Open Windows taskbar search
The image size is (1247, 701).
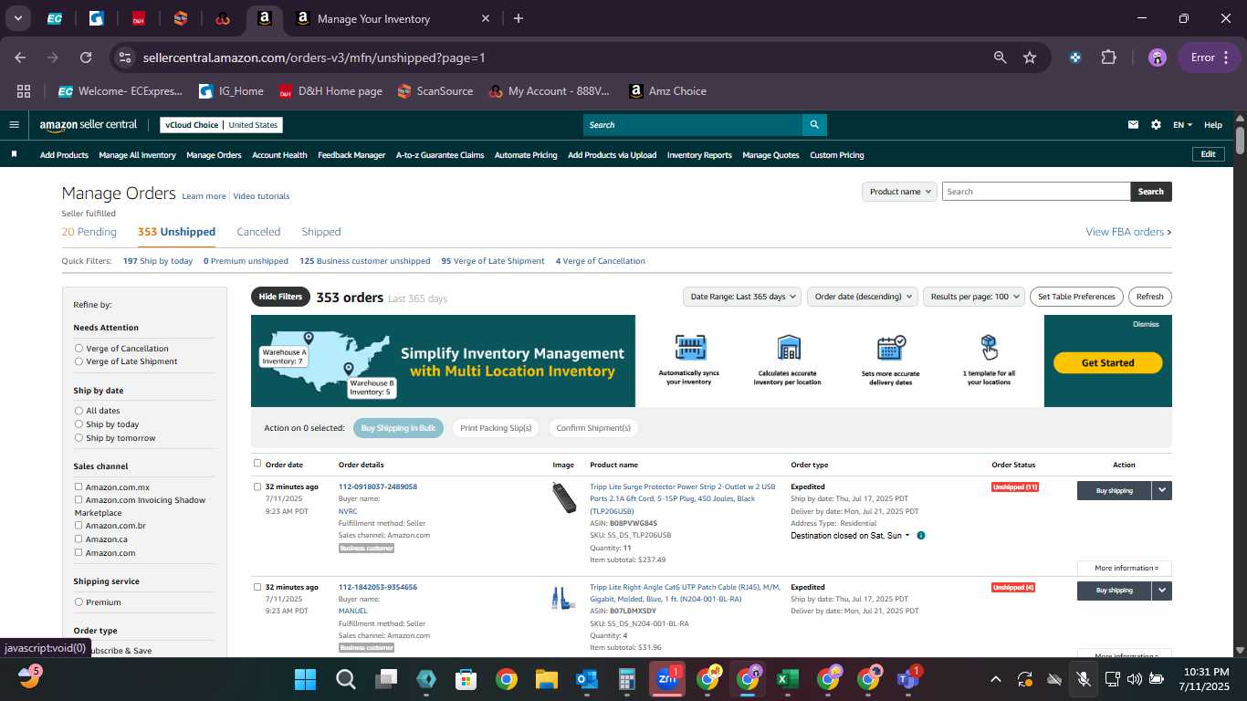(x=345, y=679)
